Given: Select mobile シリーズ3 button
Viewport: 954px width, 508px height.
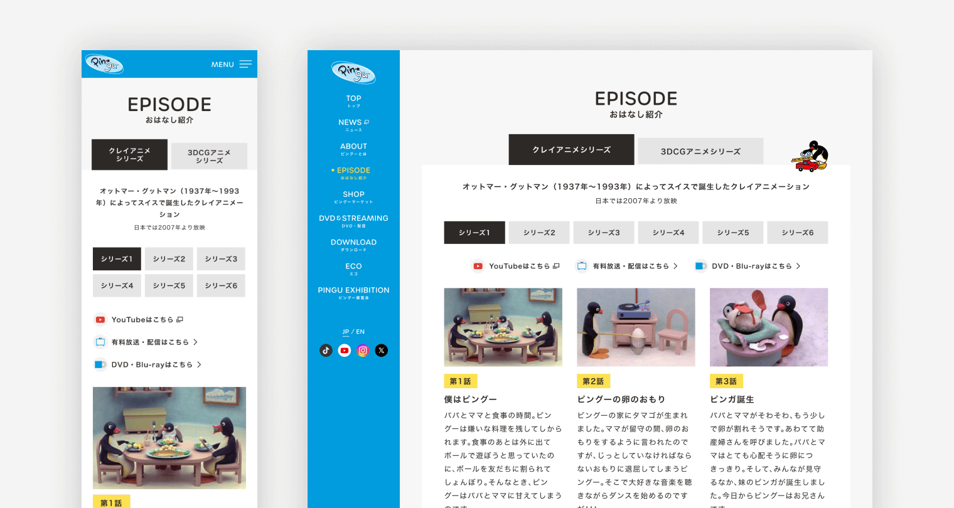Looking at the screenshot, I should (221, 259).
